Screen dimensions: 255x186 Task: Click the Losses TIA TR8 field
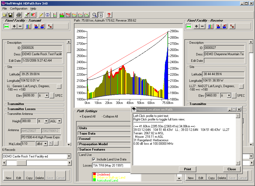coord(111,165)
